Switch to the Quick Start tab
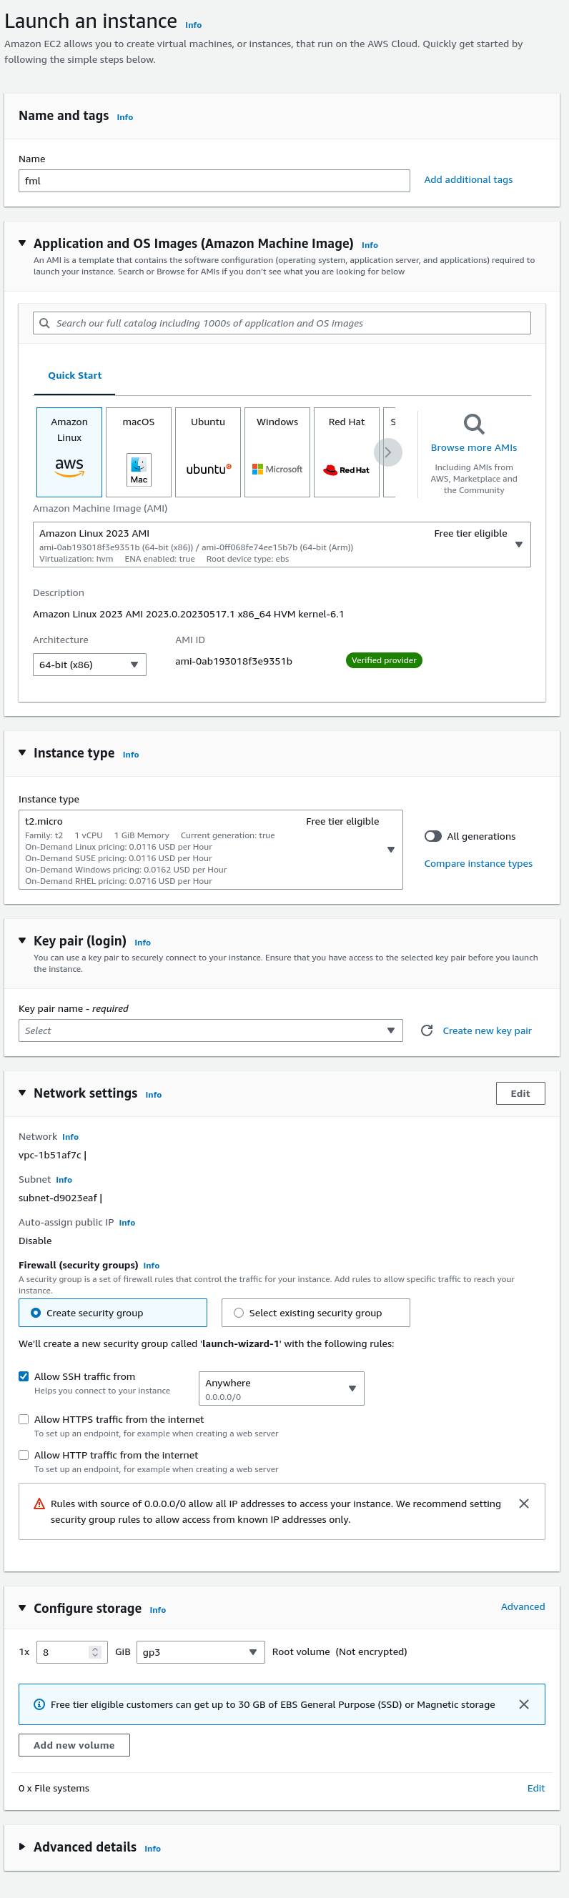This screenshot has width=569, height=1898. 74,375
